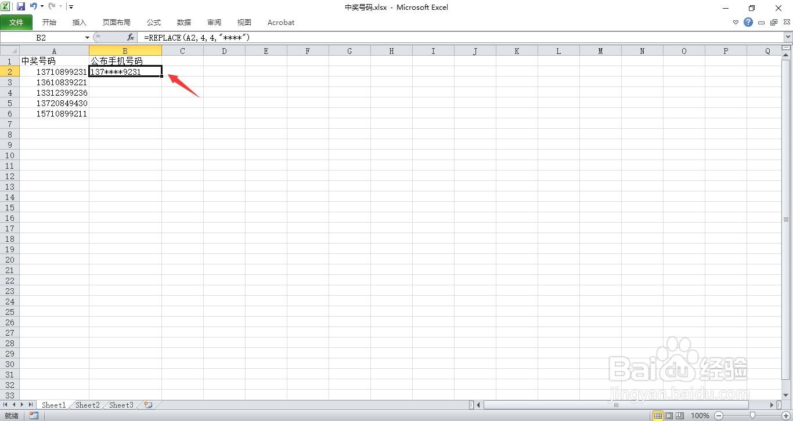Switch to Page Layout view in status bar
Screen dimensions: 793x421
coord(669,415)
